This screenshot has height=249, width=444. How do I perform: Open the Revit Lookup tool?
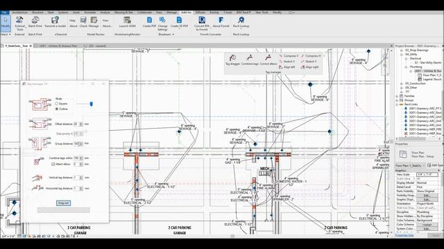[x=241, y=23]
